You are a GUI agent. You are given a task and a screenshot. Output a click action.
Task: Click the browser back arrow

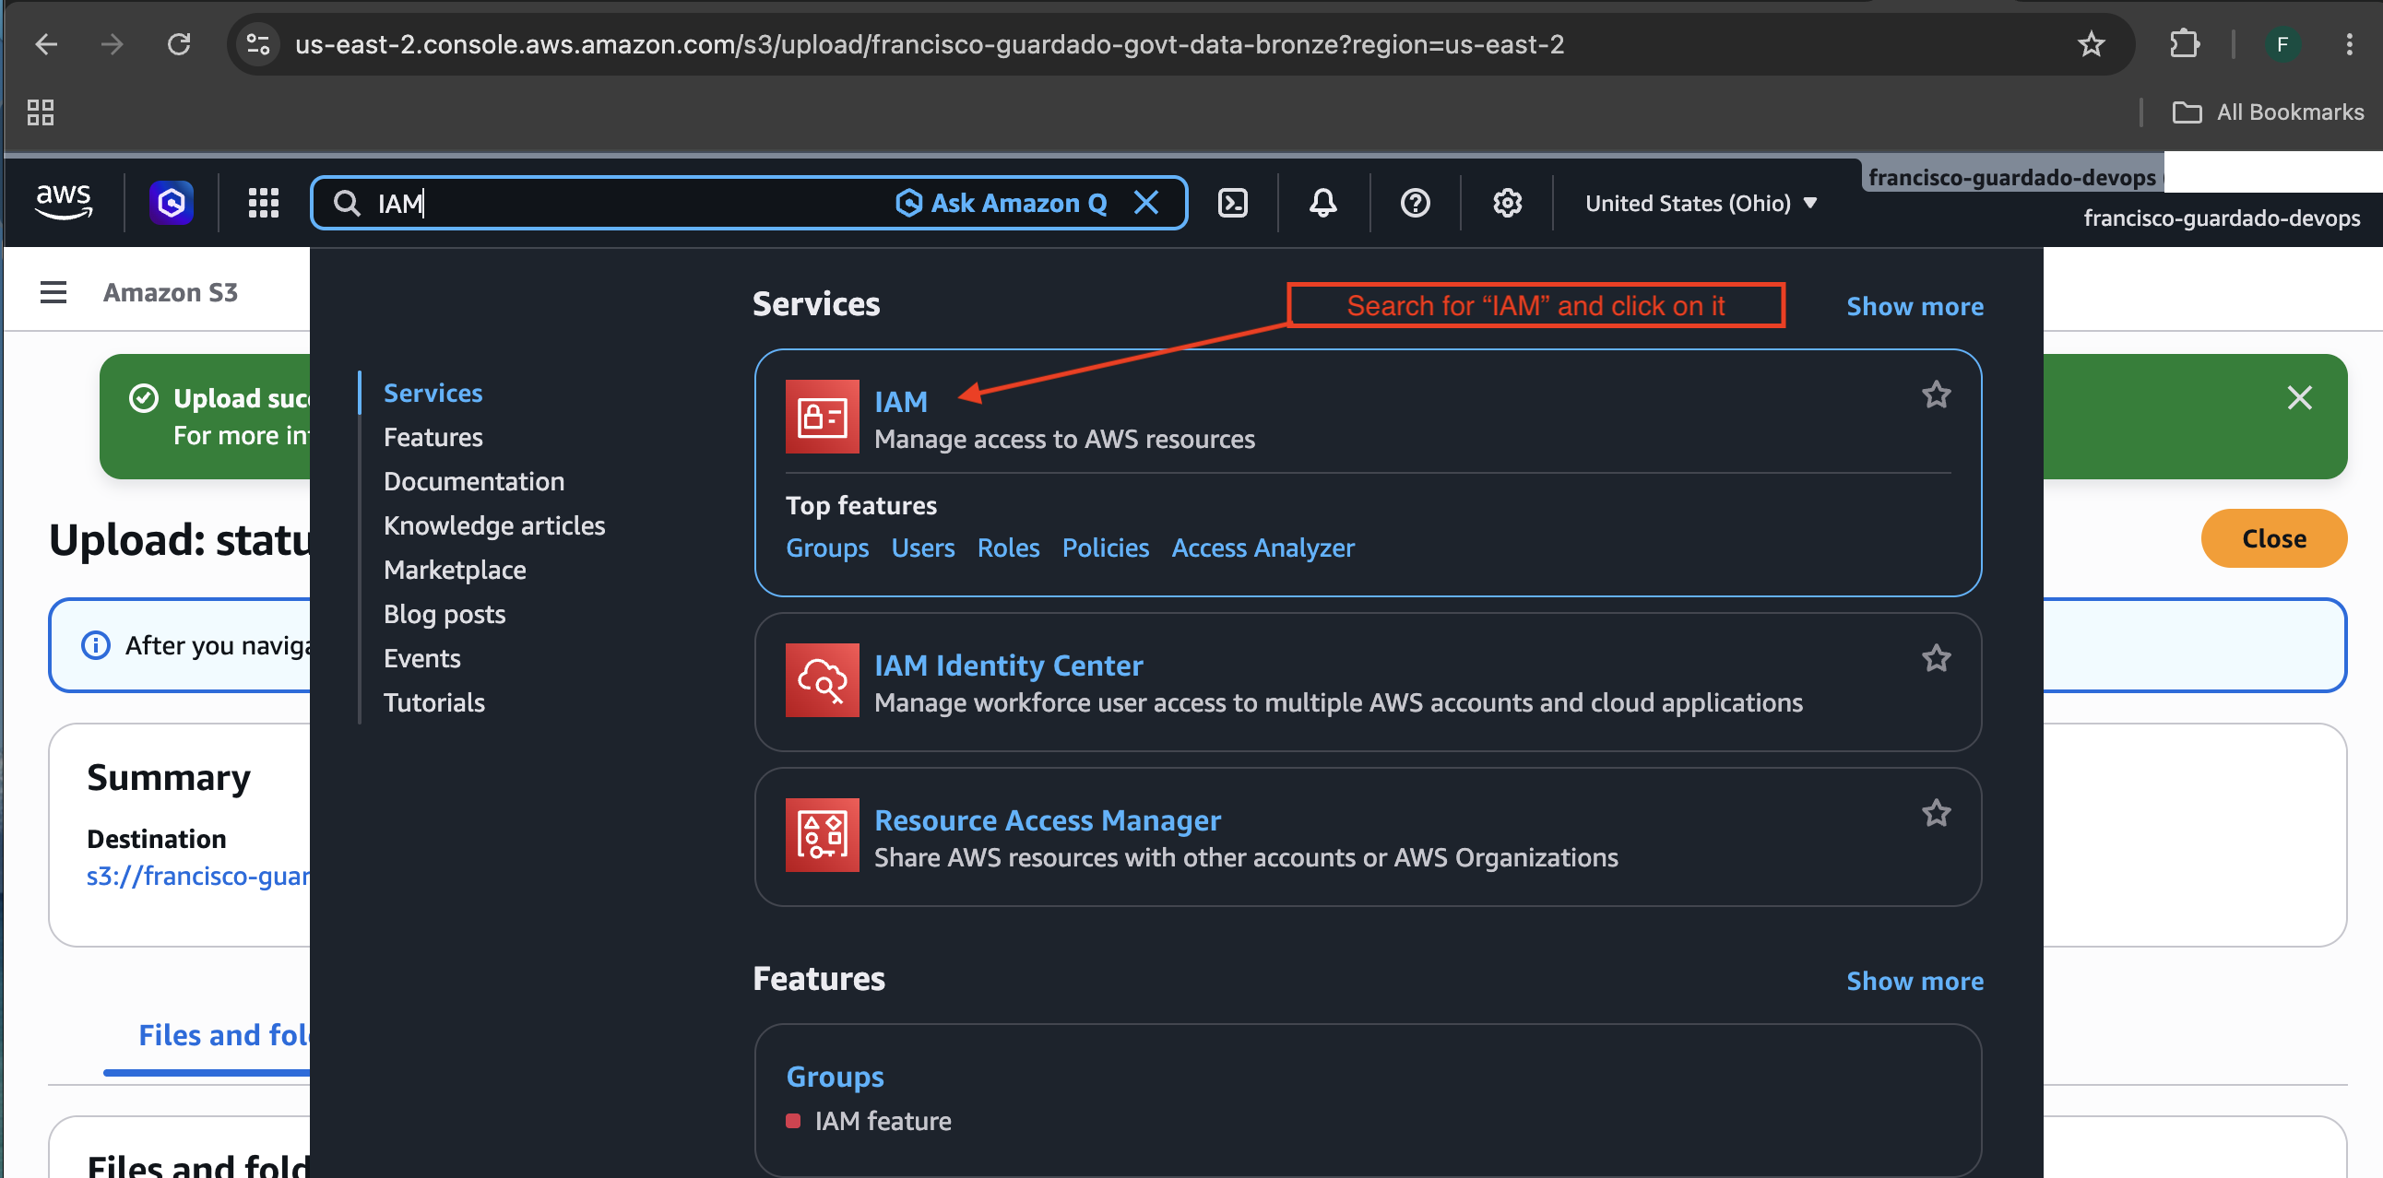point(46,43)
